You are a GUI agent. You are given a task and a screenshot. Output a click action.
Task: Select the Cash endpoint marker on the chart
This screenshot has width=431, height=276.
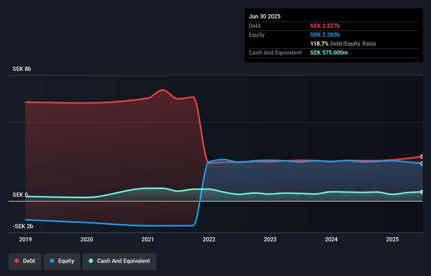[422, 192]
